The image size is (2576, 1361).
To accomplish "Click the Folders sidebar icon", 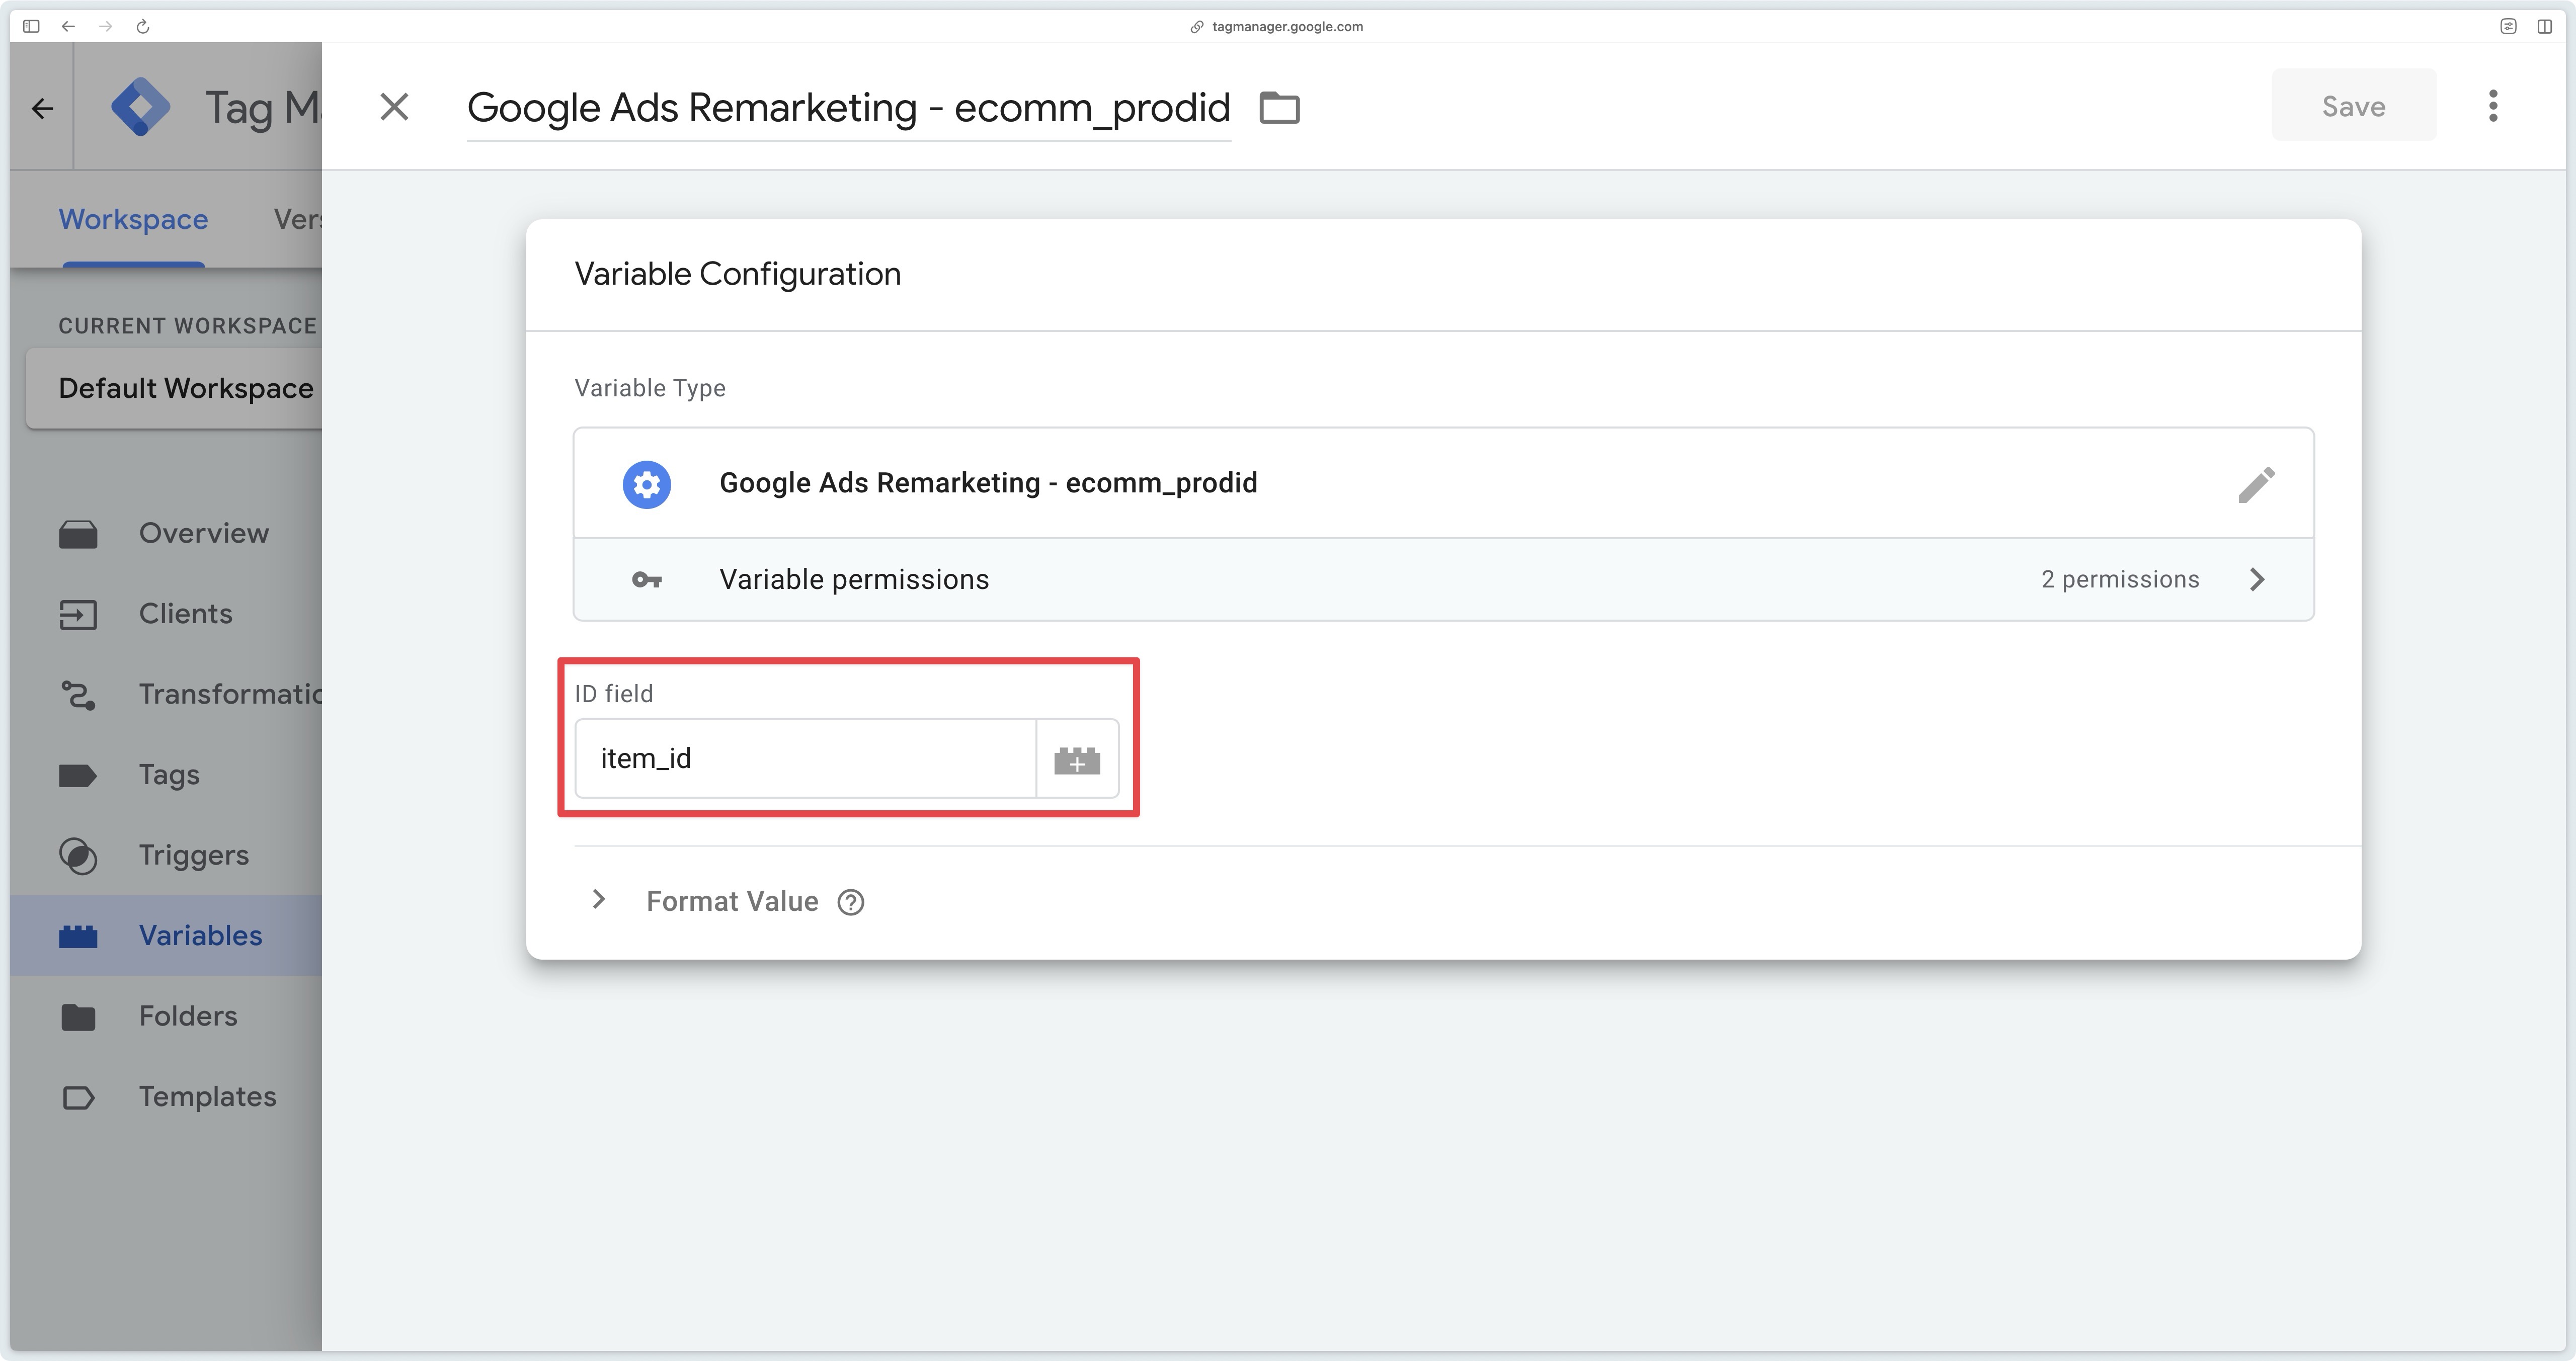I will [78, 1017].
